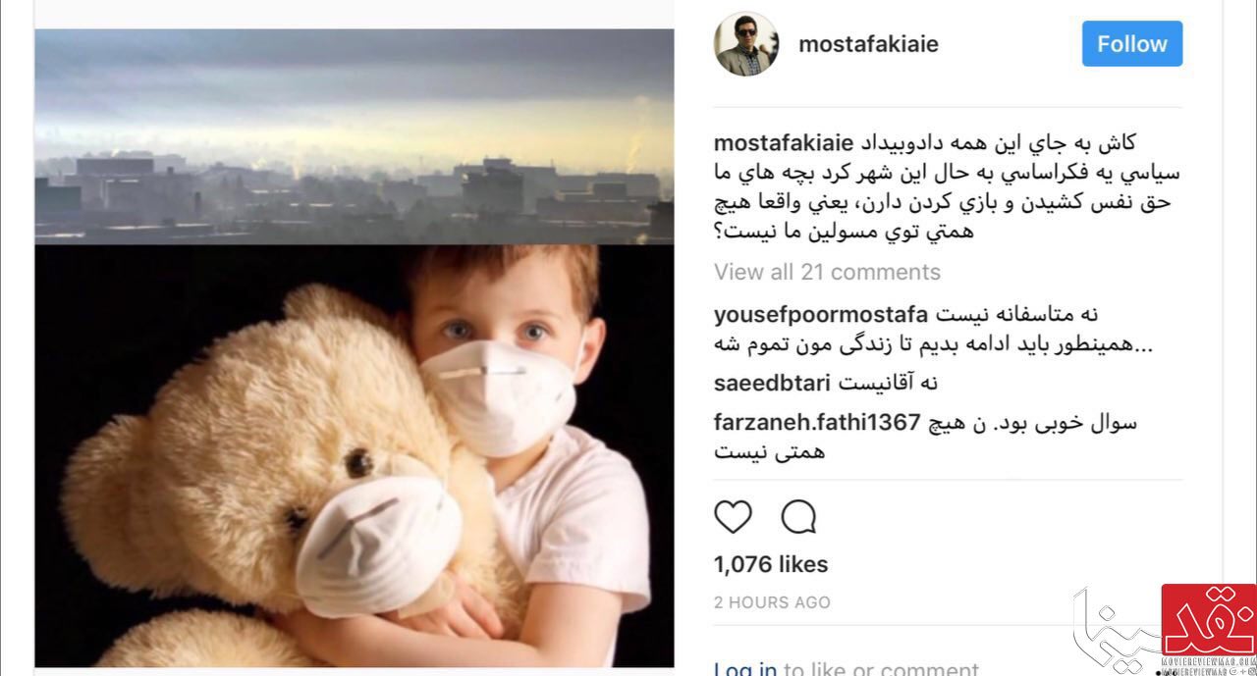Select farzaneh.fathi1367's comment text
The image size is (1257, 676).
(925, 438)
